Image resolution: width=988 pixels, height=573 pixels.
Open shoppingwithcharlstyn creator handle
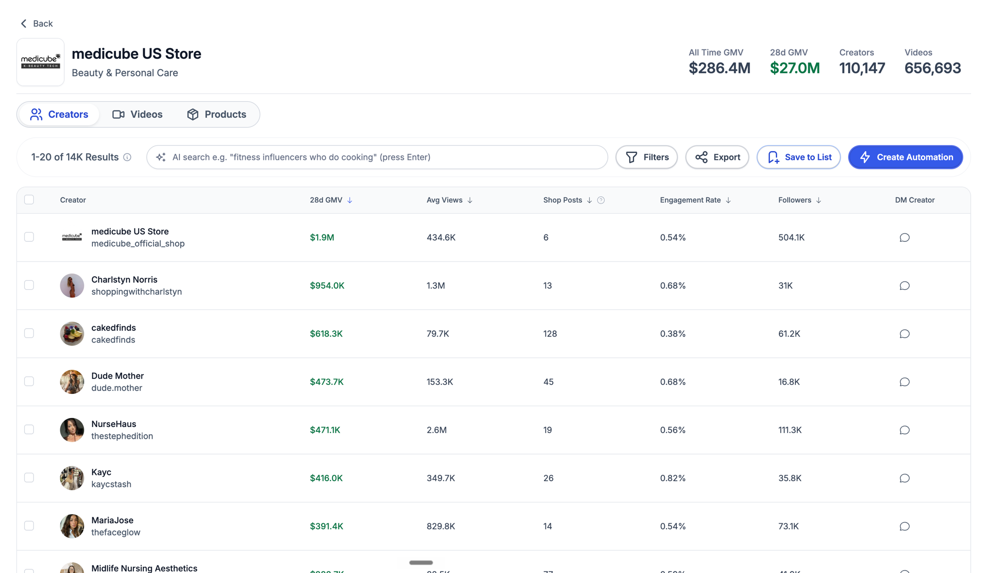136,292
